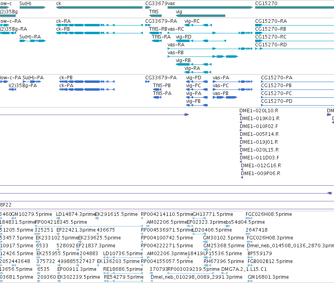Click the vas-PB coding glyph
Screen dimensions: 334x283
[225, 97]
